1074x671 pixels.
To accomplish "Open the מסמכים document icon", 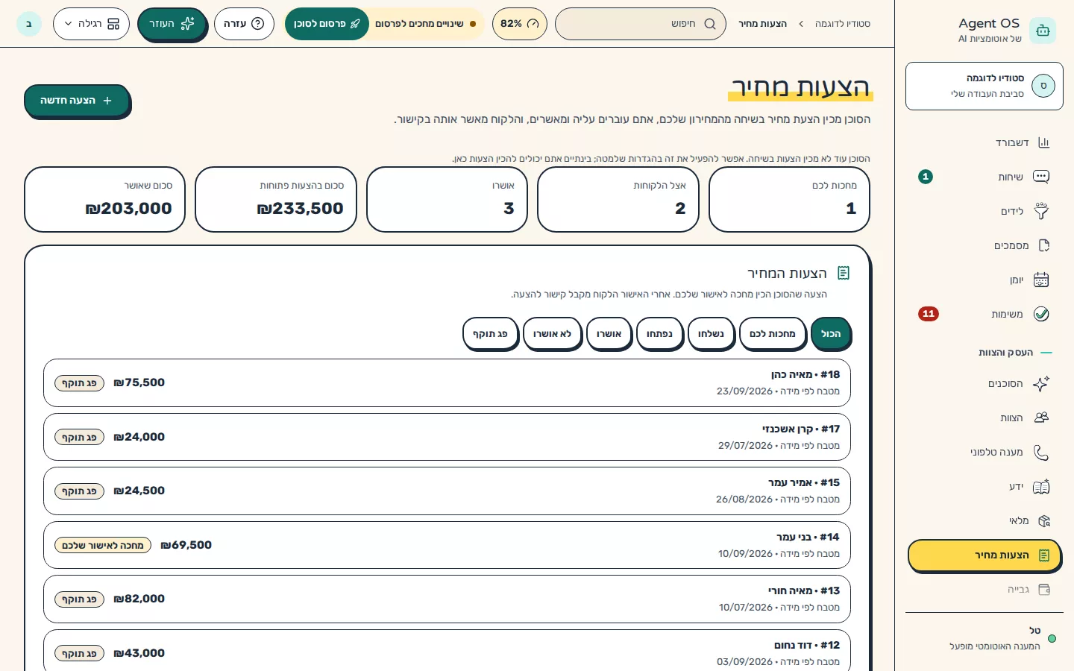I will tap(1043, 245).
